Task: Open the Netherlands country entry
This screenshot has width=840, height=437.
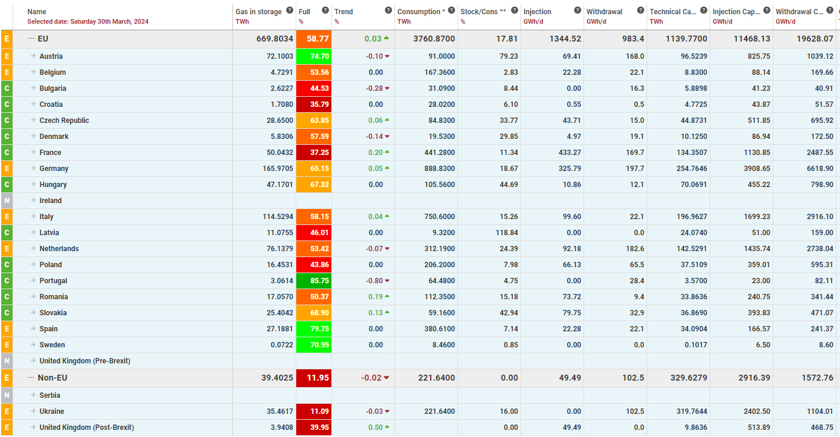Action: [x=59, y=249]
